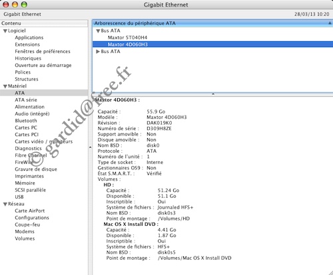333x275 pixels.
Task: Click the green zoom window button
Action: pyautogui.click(x=24, y=5)
